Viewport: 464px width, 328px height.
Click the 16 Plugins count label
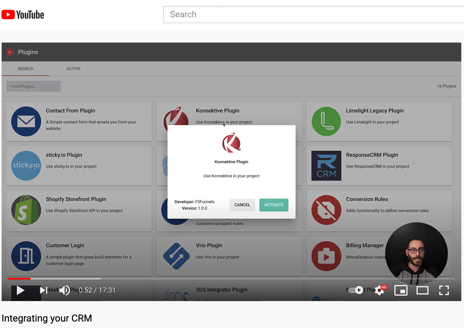click(447, 86)
